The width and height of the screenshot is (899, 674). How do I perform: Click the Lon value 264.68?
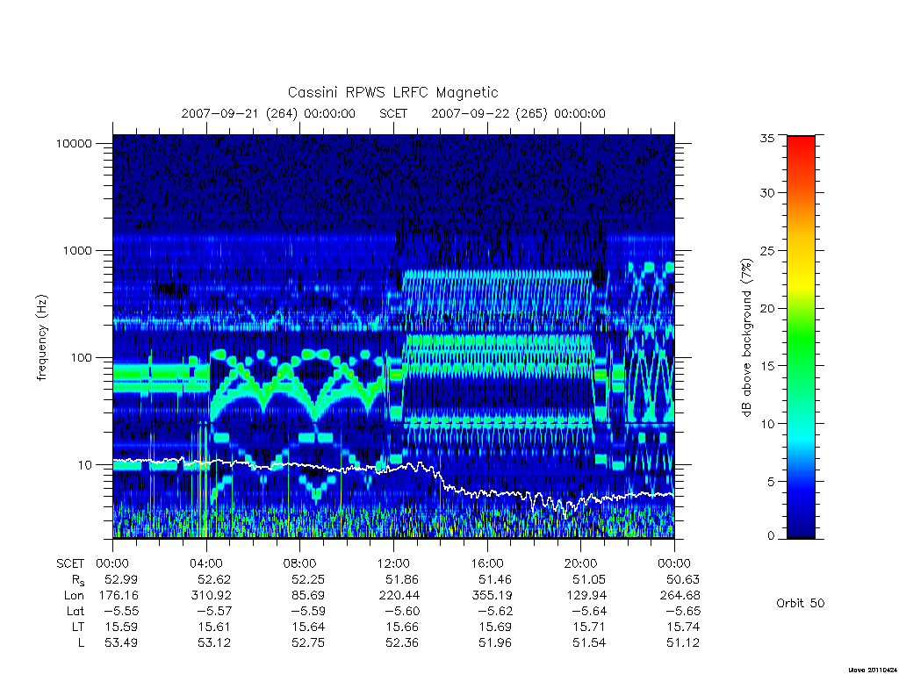[680, 596]
